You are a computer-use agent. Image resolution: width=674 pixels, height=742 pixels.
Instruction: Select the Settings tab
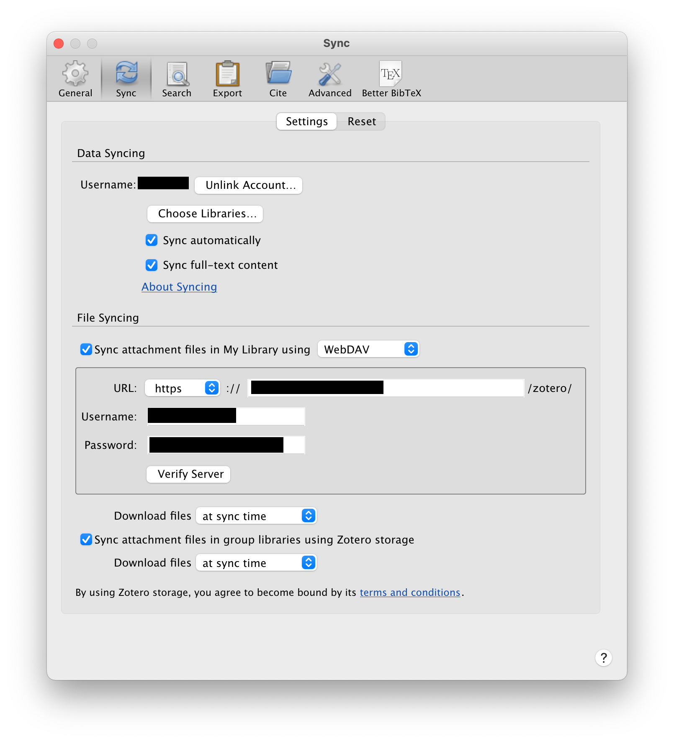click(x=306, y=121)
